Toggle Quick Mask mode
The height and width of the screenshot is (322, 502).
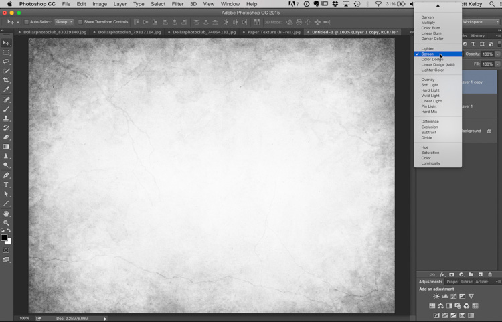click(7, 250)
